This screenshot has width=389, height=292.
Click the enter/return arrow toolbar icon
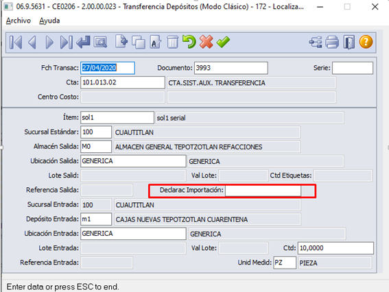83,42
